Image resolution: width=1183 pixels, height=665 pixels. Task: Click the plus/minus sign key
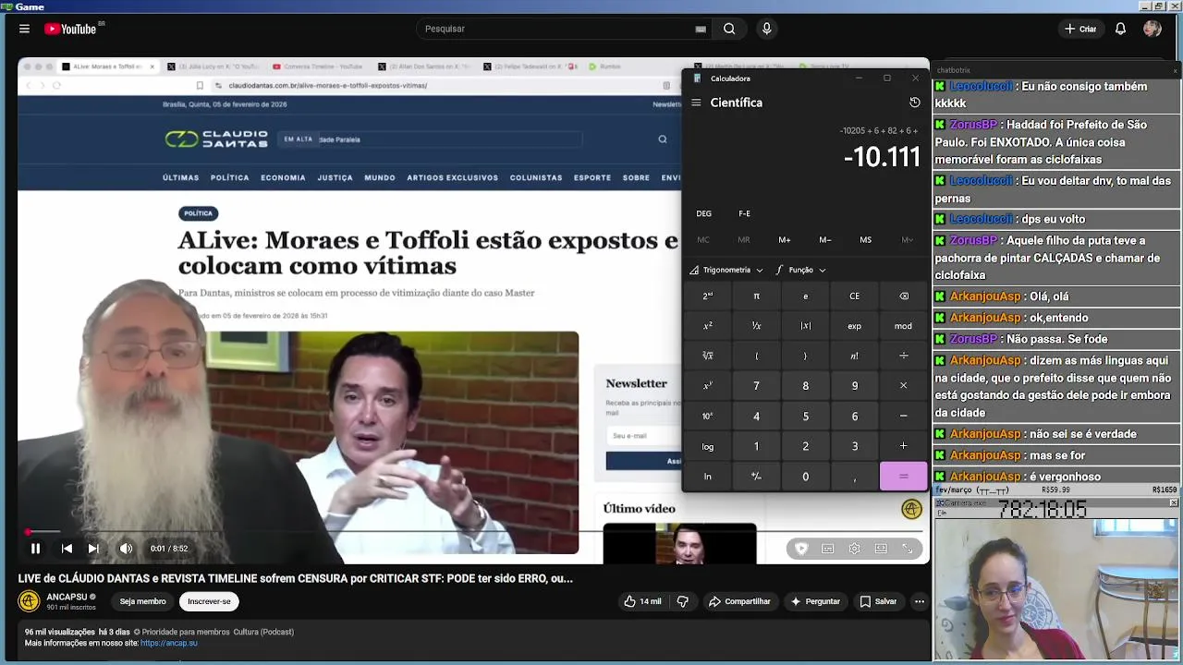point(756,477)
